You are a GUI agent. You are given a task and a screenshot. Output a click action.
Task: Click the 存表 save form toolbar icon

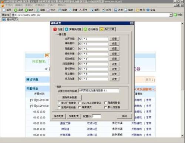[x=116, y=10]
